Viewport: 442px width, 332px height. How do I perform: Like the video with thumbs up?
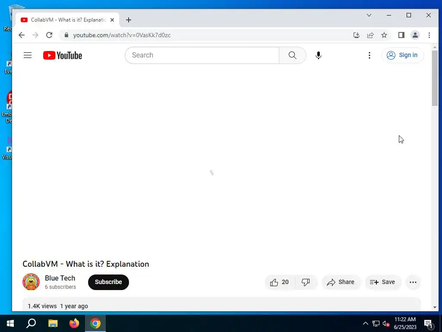click(x=280, y=282)
